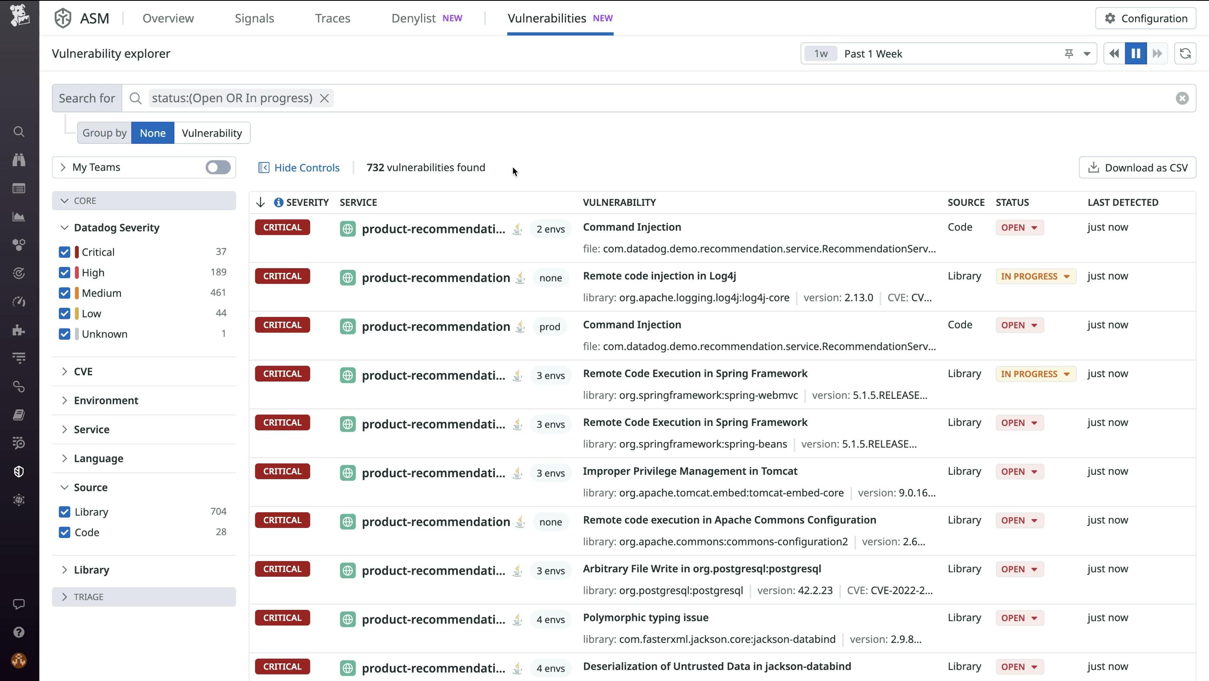1209x681 pixels.
Task: Click the puzzle-piece Integrations icon in sidebar
Action: click(19, 330)
